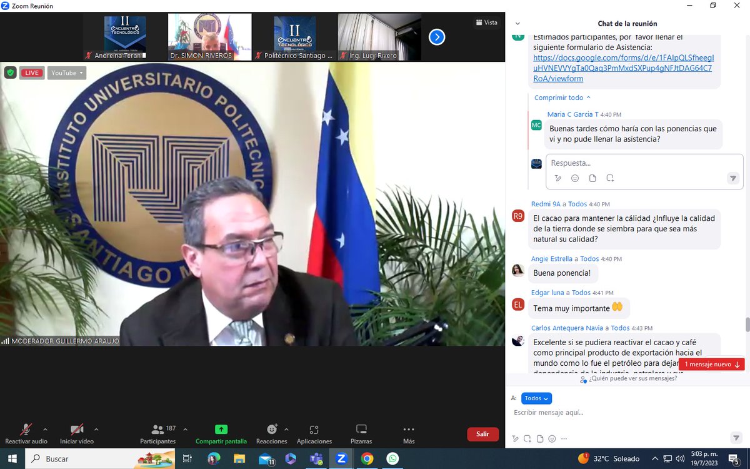Click sender name Carlos Antequera Navia

pyautogui.click(x=567, y=328)
